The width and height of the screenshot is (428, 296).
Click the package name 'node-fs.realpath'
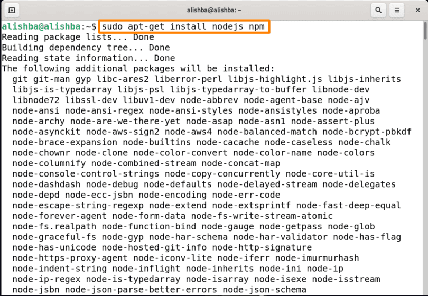(54, 226)
